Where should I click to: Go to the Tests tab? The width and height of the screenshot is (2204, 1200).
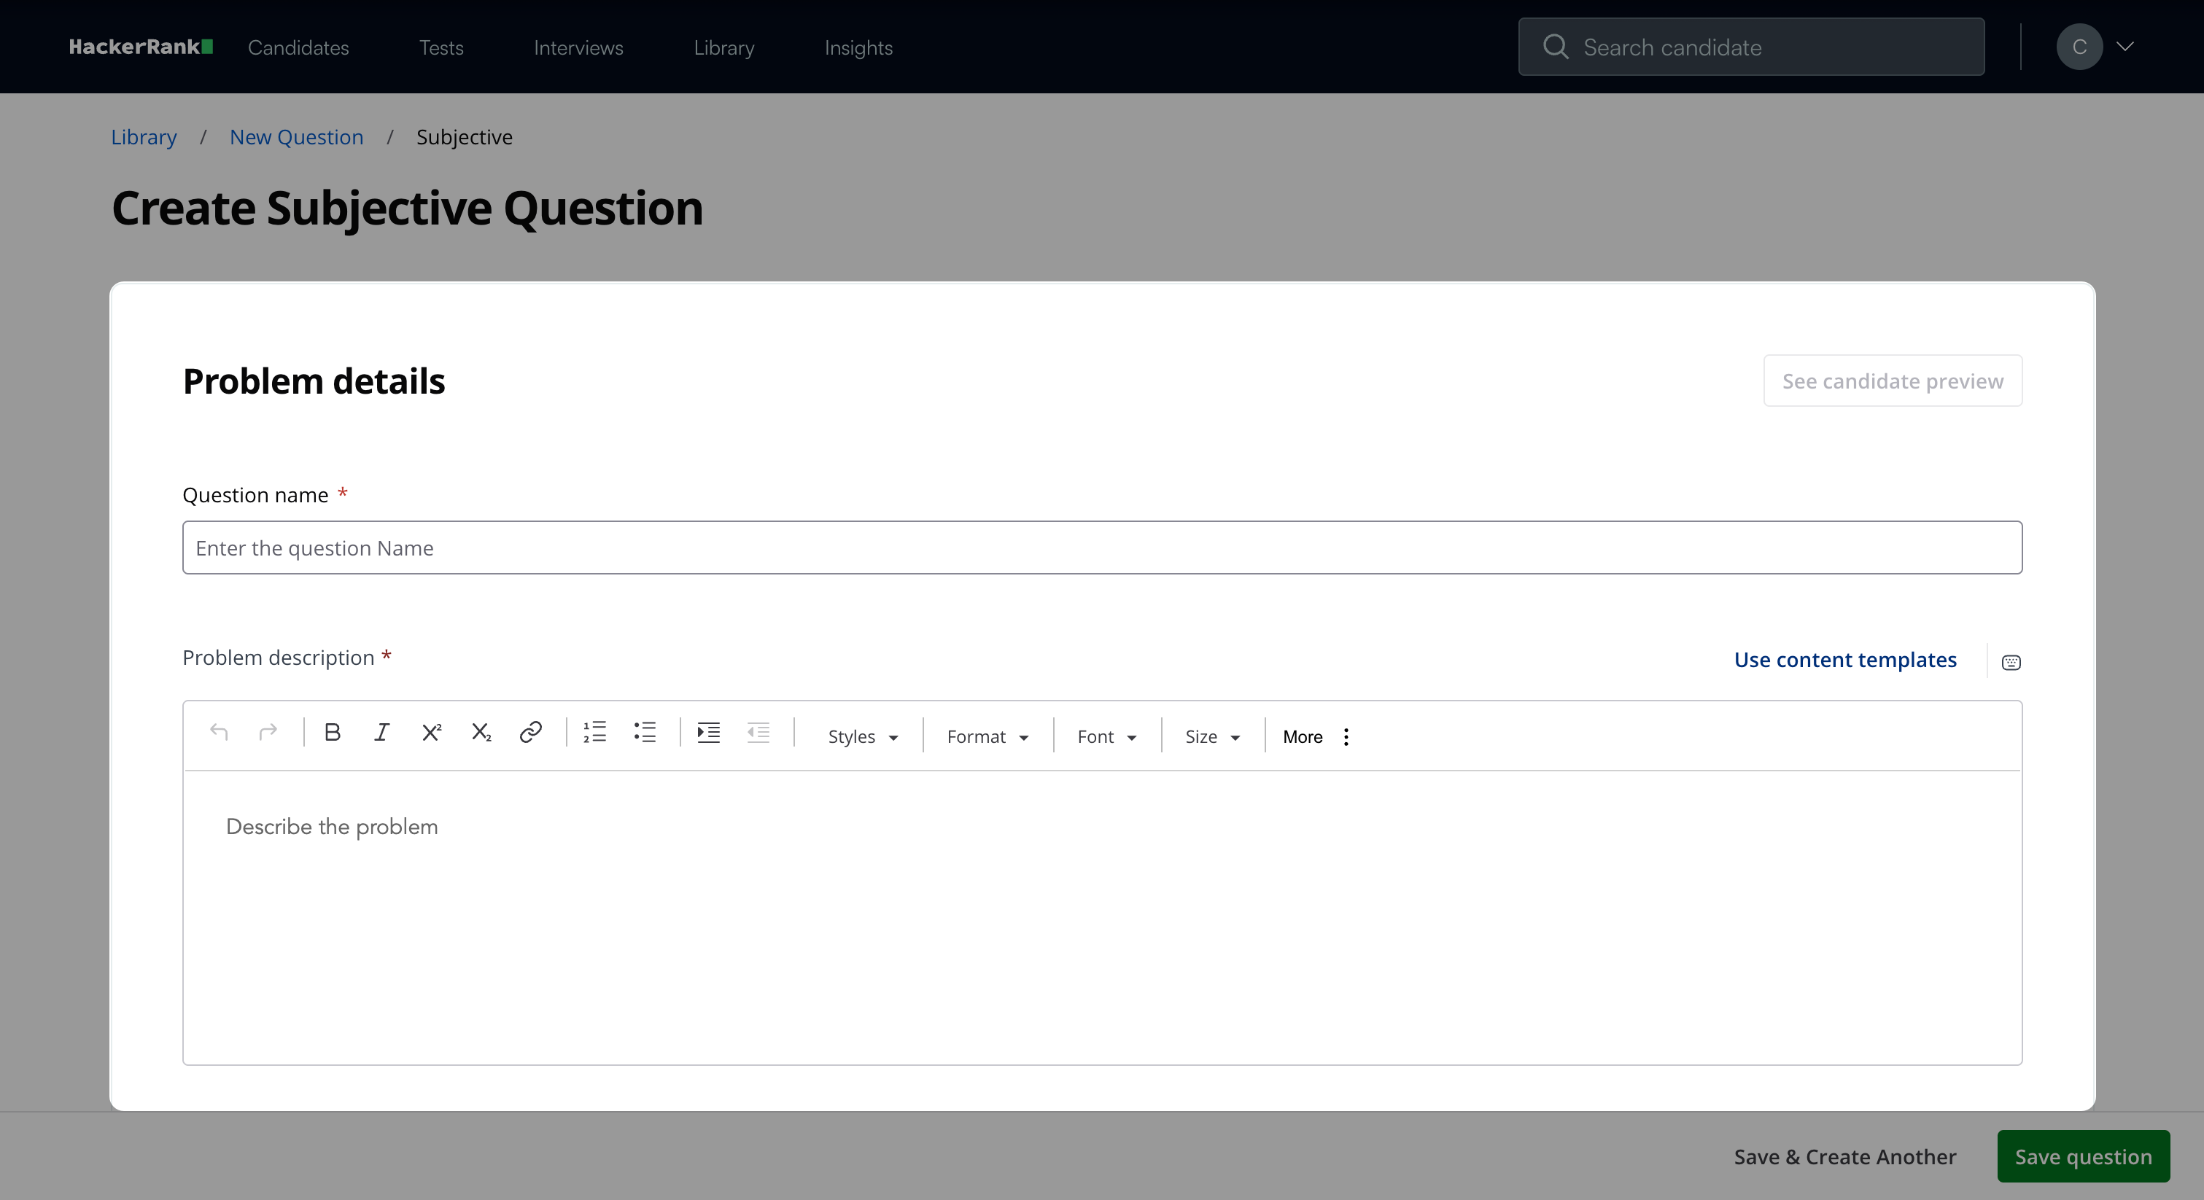pyautogui.click(x=441, y=48)
